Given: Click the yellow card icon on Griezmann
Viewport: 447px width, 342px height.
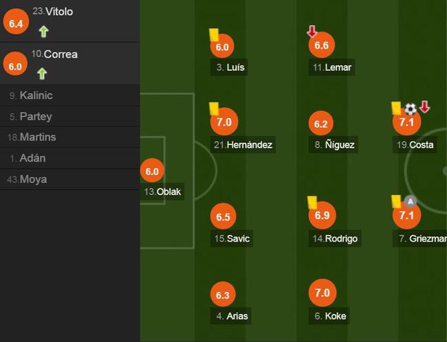Looking at the screenshot, I should pyautogui.click(x=396, y=201).
